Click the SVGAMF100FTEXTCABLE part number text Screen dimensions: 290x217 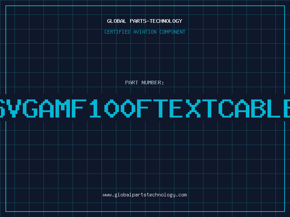coord(145,108)
